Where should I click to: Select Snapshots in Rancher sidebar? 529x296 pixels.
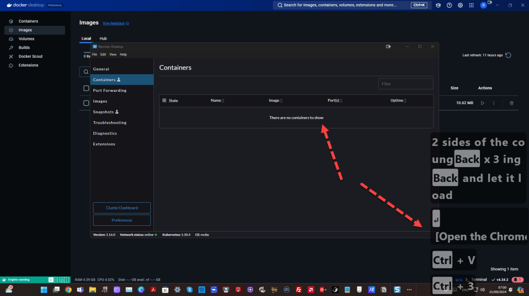pos(122,112)
